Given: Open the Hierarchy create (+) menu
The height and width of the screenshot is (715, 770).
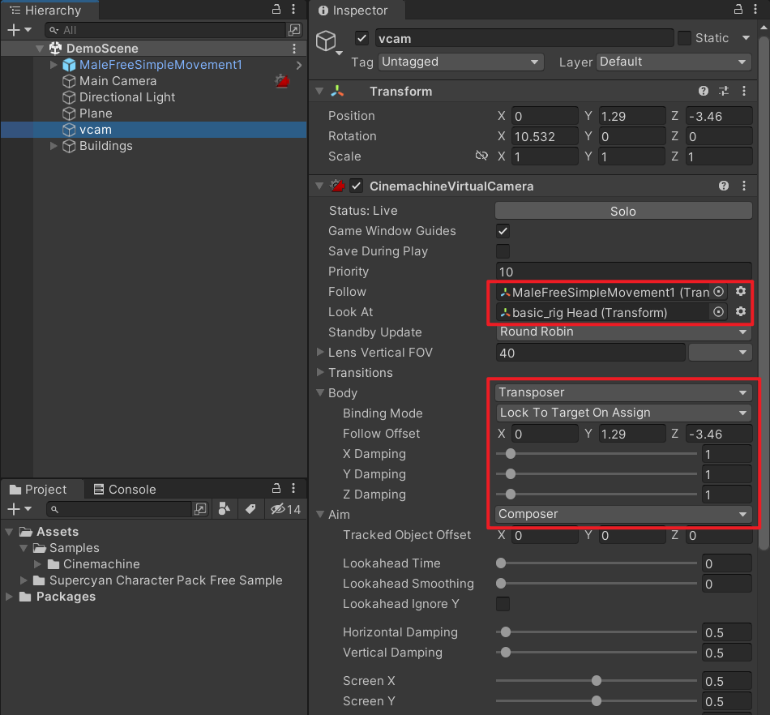Looking at the screenshot, I should coord(19,30).
